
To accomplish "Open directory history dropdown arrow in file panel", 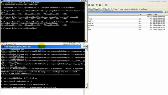I will [x=166, y=12].
